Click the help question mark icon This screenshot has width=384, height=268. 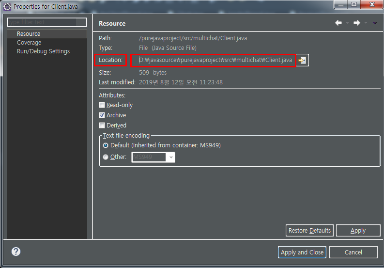point(16,252)
